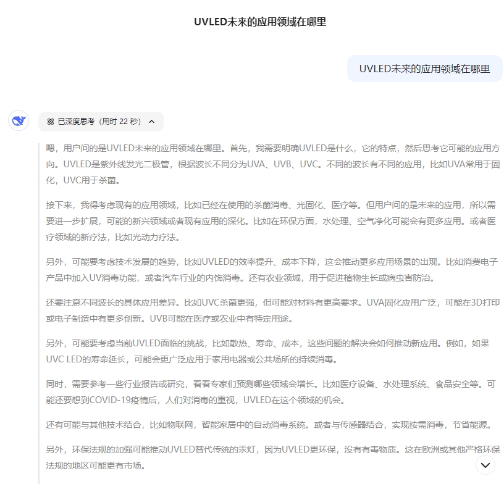Click the paragraph starting '同时，需要参考一些行业报告'
This screenshot has width=504, height=484.
(x=271, y=392)
